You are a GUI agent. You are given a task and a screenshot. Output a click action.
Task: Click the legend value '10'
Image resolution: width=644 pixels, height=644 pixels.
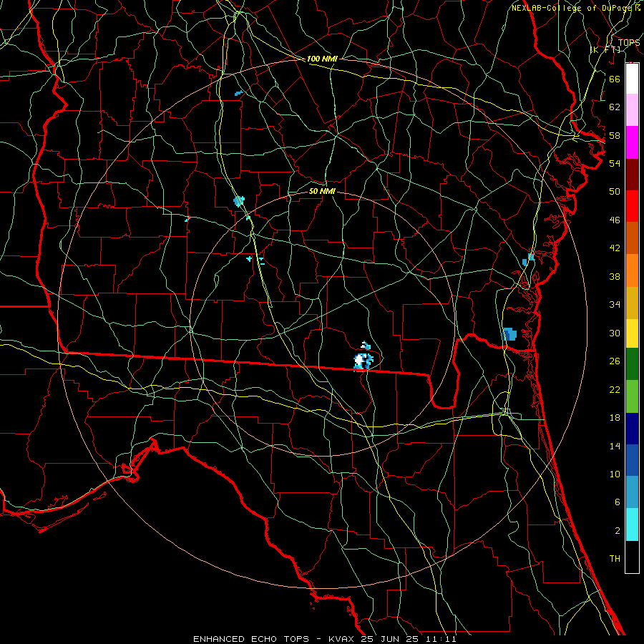coord(615,474)
